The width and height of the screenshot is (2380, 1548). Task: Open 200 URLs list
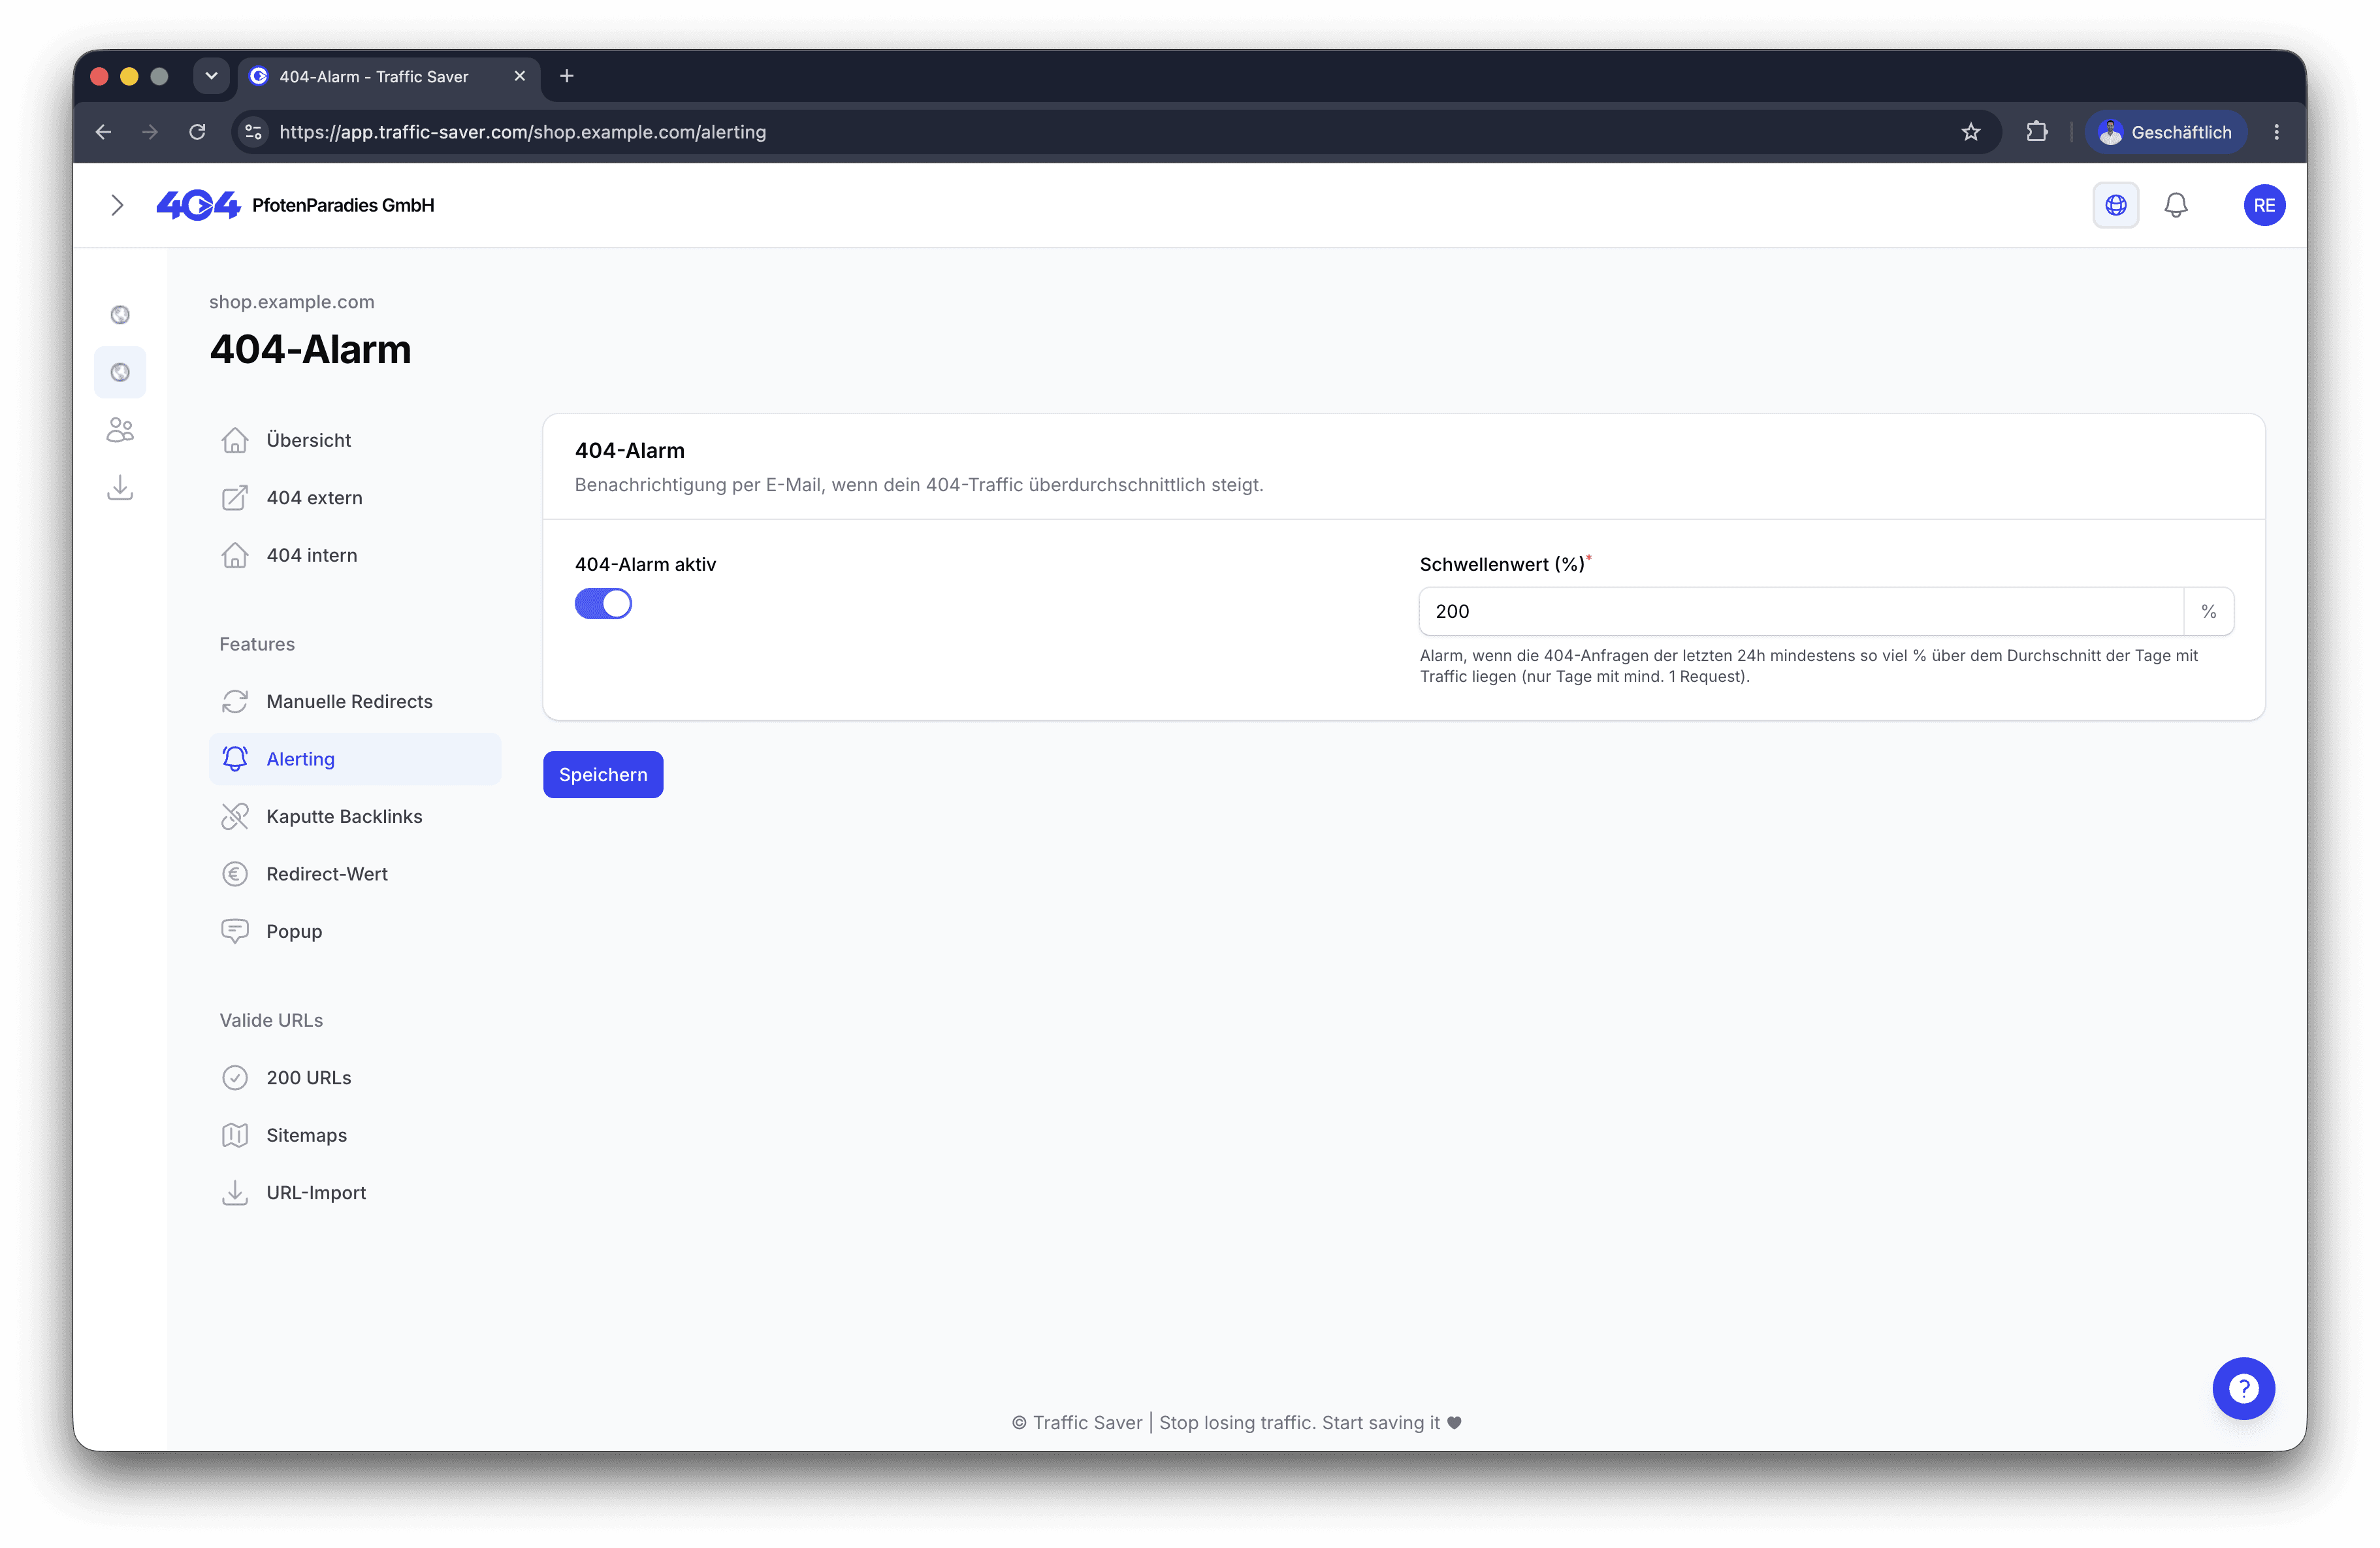pos(354,1077)
